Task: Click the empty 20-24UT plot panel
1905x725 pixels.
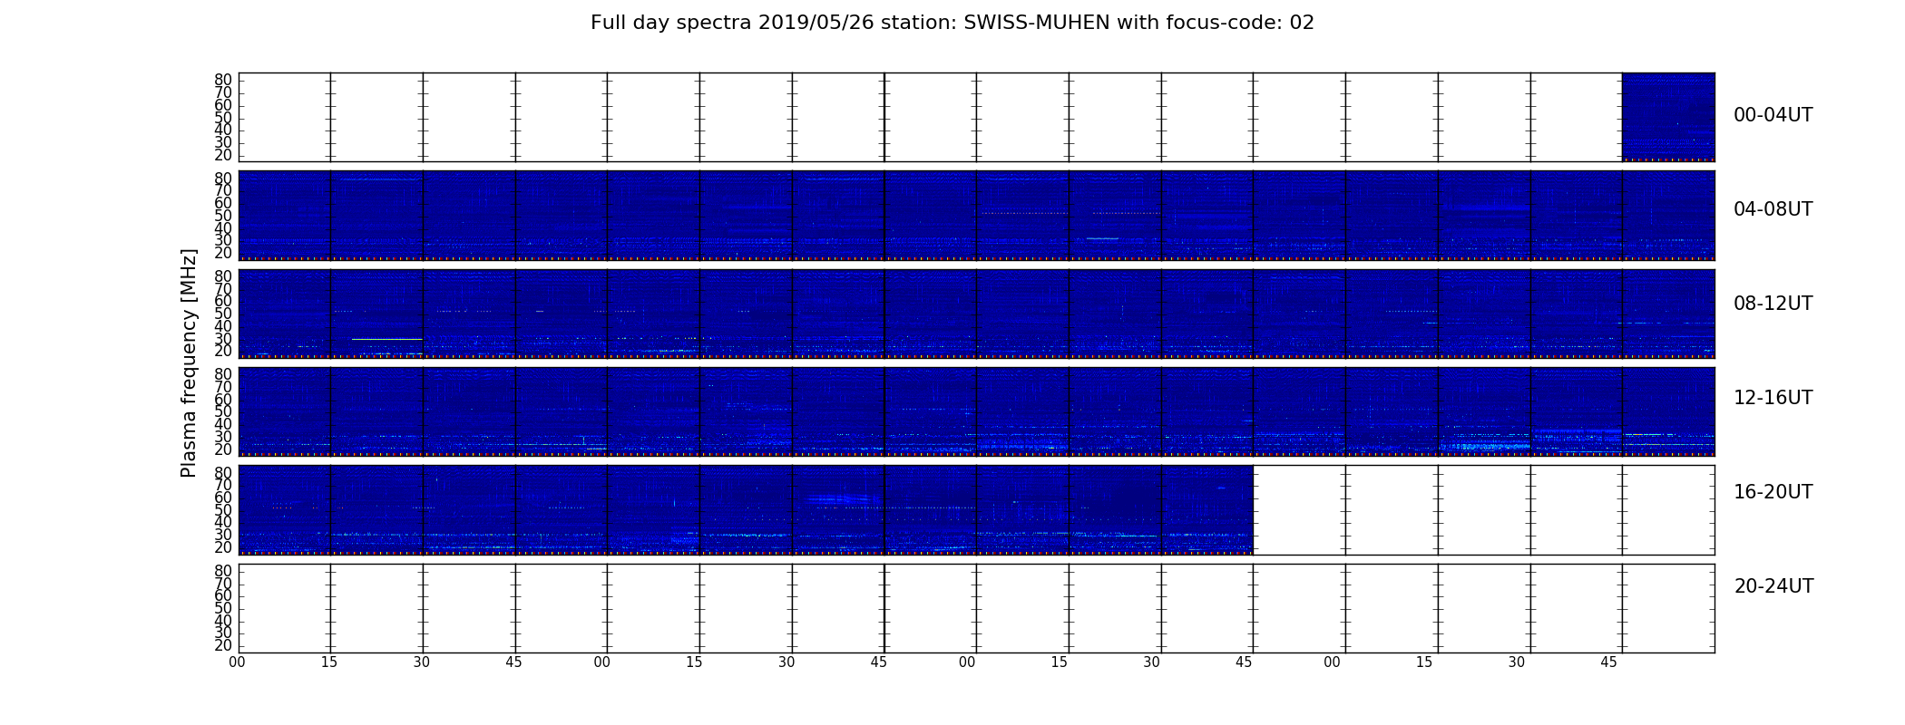Action: (976, 608)
